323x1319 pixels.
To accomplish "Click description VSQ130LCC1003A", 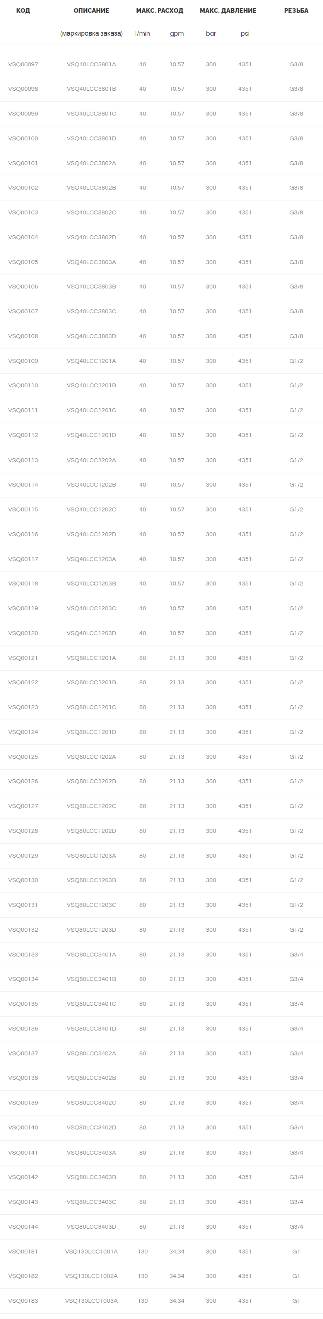I will click(91, 1300).
